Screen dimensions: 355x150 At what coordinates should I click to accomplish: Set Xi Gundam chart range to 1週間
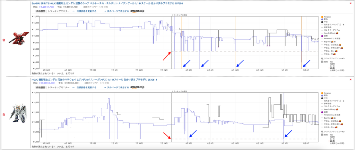[332, 137]
